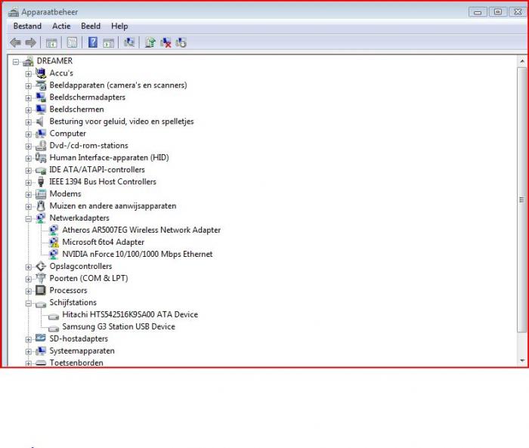Image resolution: width=529 pixels, height=448 pixels.
Task: Select the Toetsenborden row
Action: pyautogui.click(x=76, y=363)
